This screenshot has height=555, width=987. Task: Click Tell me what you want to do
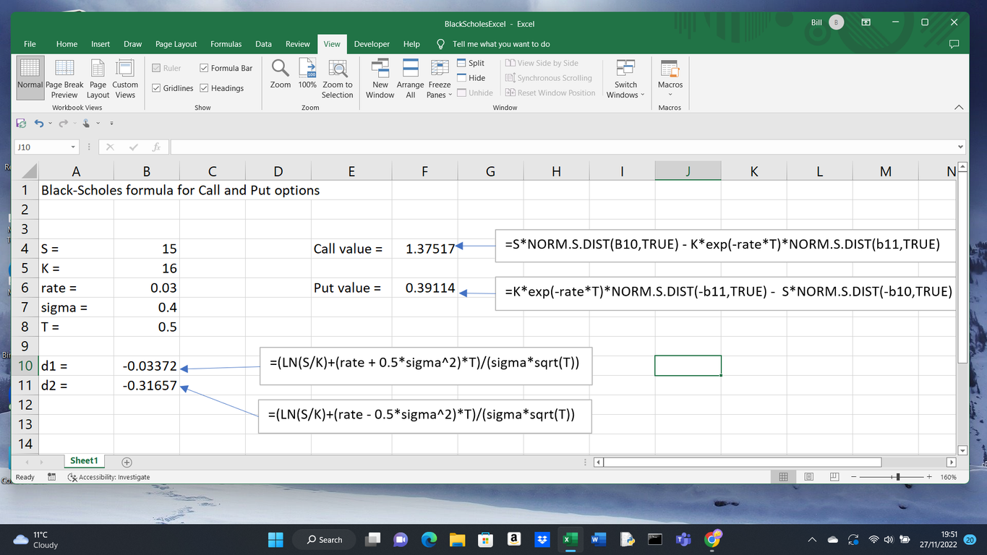[x=501, y=44]
